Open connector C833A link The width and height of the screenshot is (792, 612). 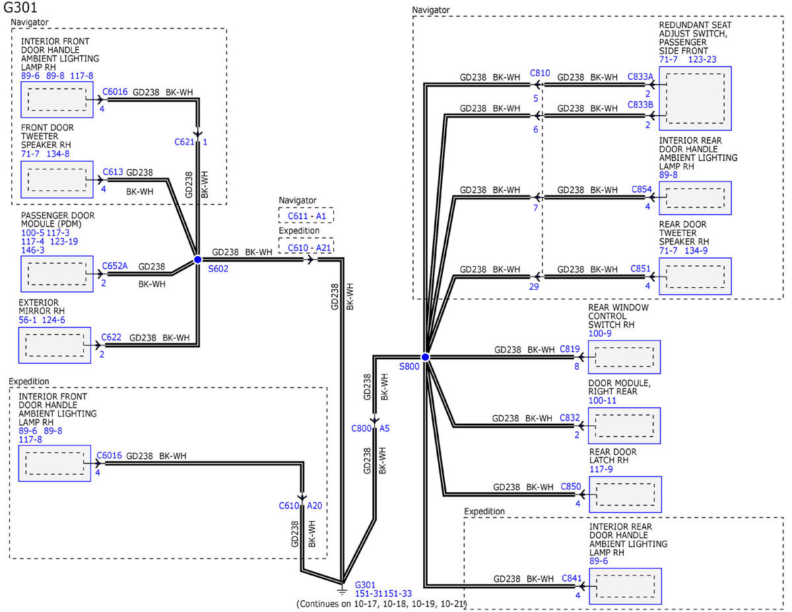click(640, 77)
